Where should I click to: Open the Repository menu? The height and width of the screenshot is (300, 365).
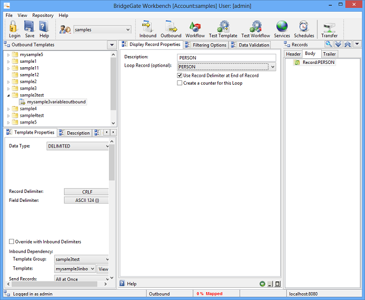click(x=43, y=15)
